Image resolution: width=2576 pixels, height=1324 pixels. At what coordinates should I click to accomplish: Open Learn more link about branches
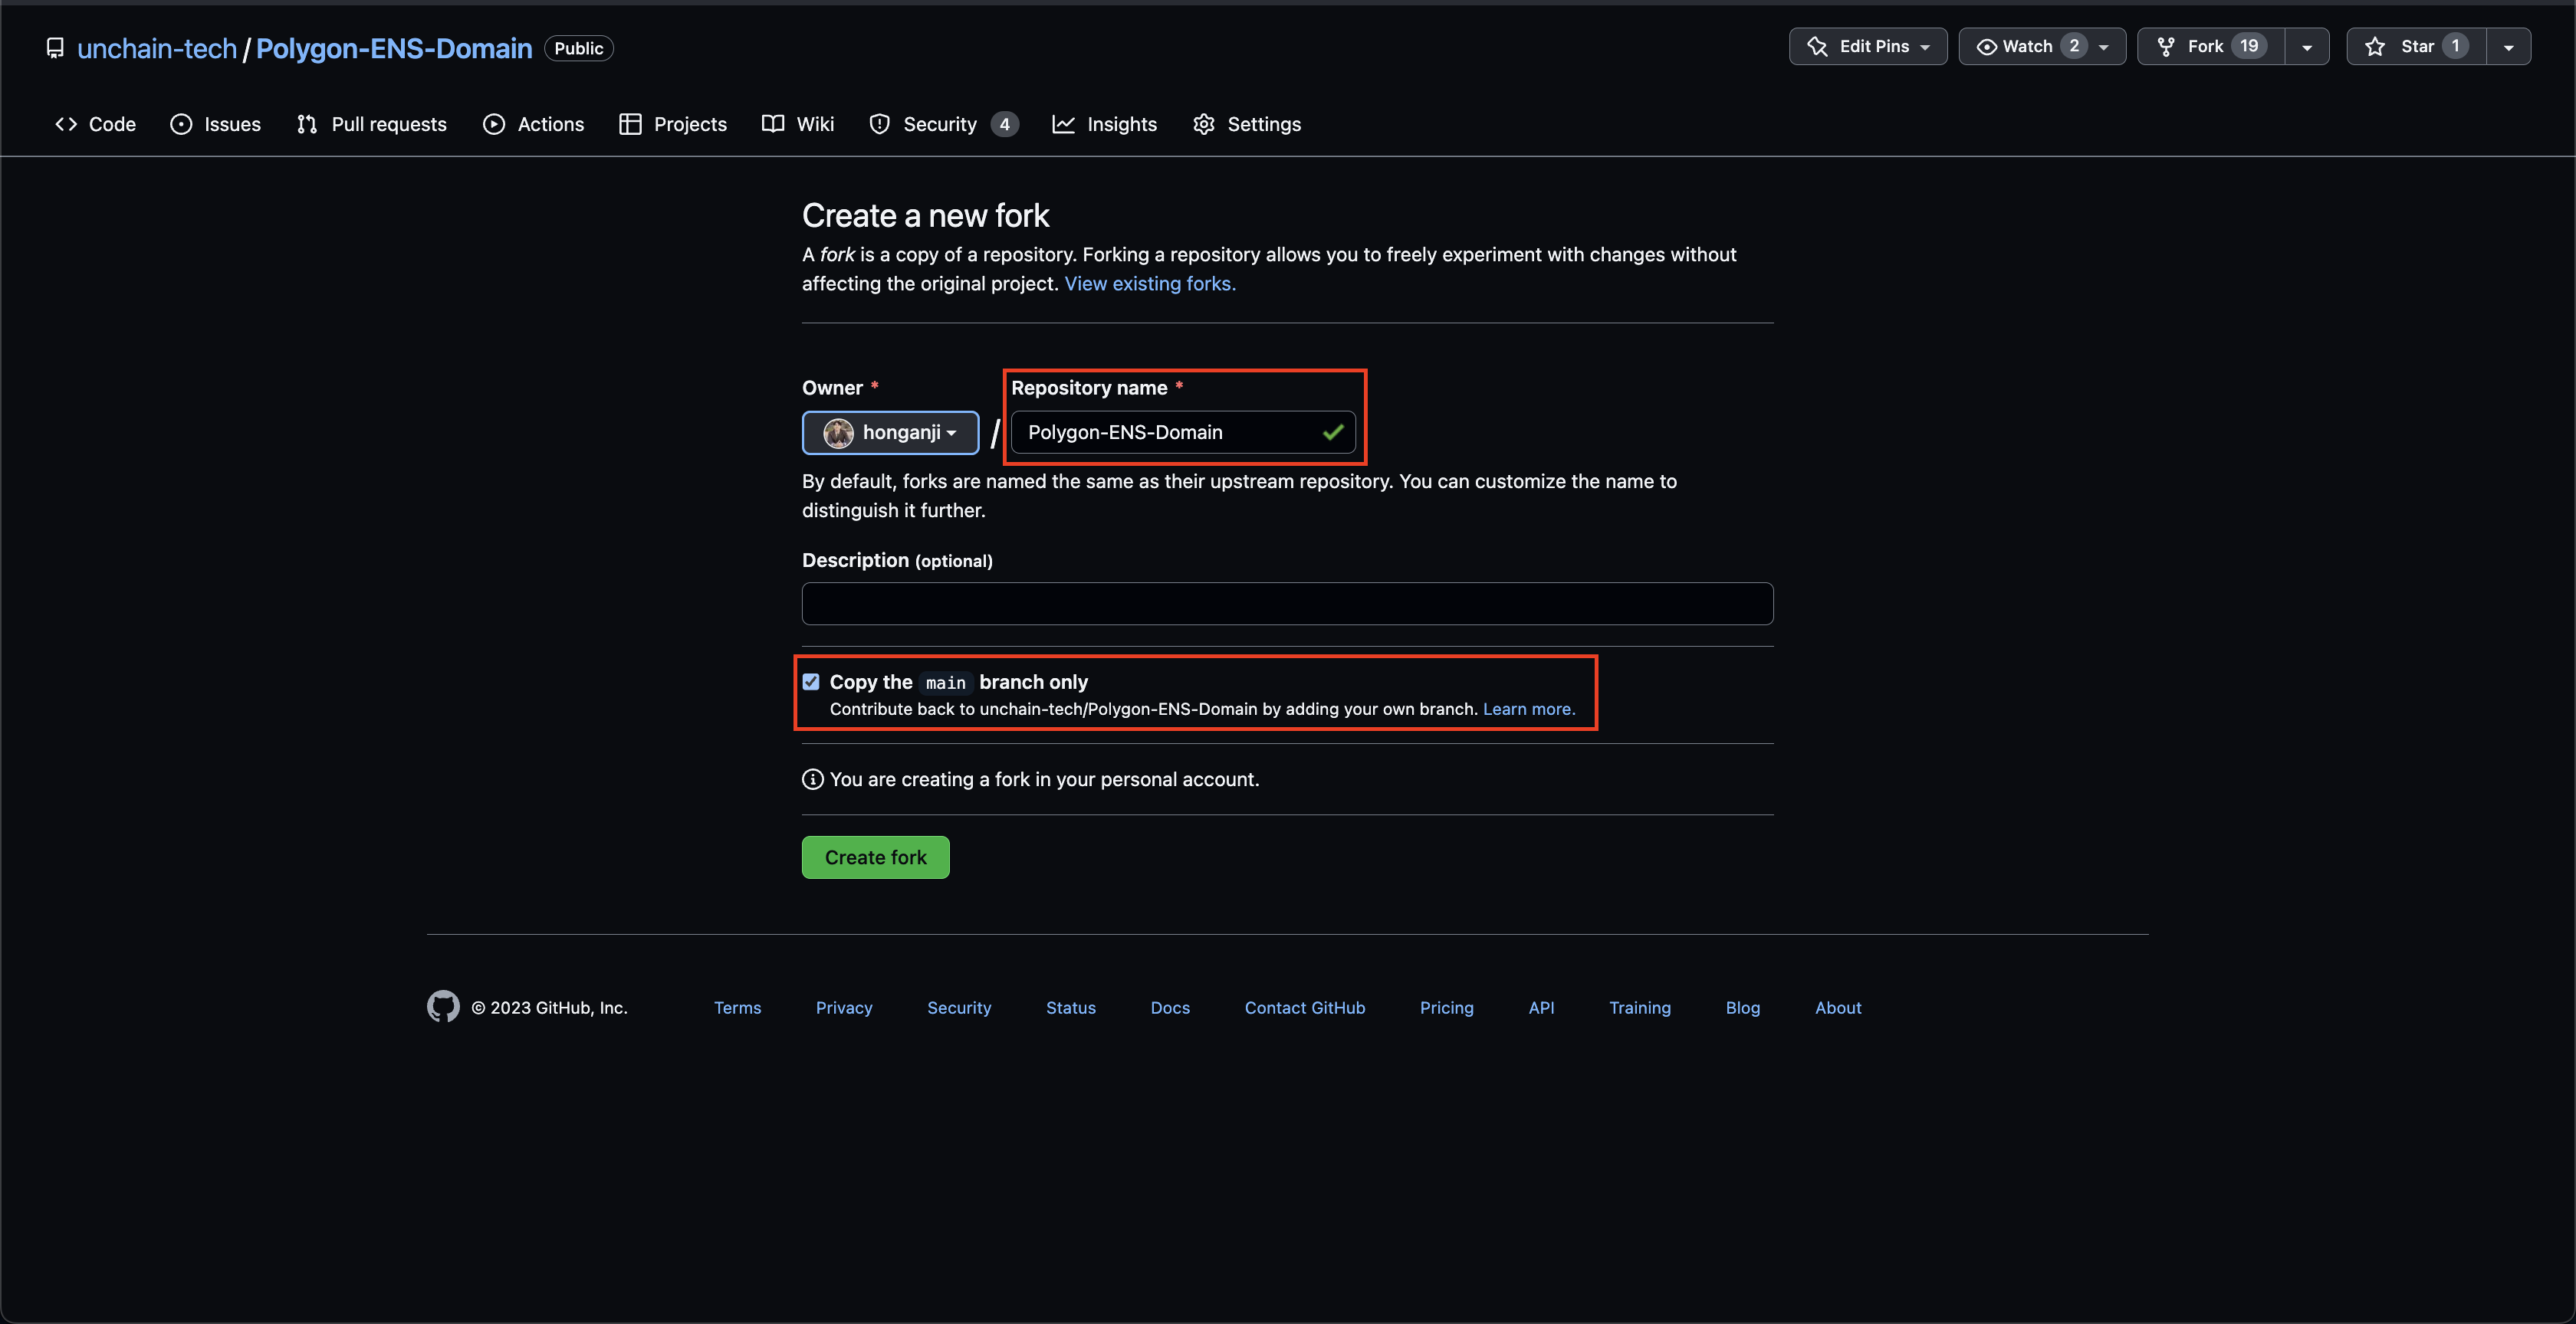(1529, 709)
